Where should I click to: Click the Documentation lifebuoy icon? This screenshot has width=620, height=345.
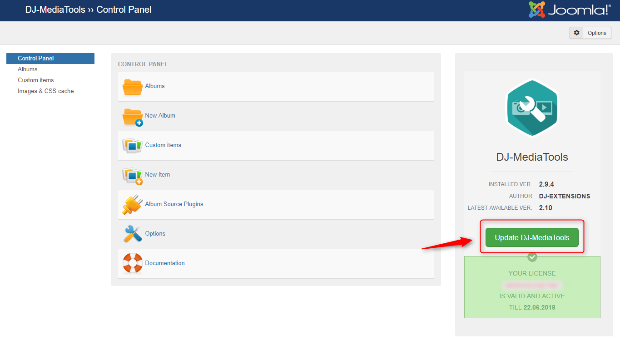tap(133, 263)
